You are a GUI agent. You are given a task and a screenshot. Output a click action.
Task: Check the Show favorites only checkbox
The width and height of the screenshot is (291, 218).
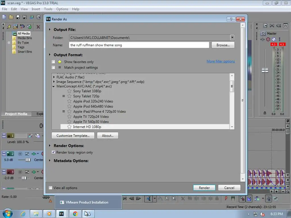53,62
